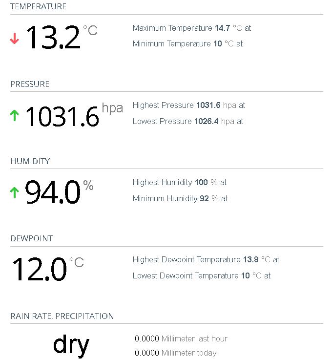
Task: Click the green up arrow beside pressure
Action: click(15, 116)
